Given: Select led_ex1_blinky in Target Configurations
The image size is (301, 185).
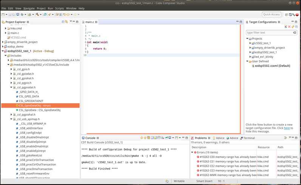Looking at the screenshot, I should point(264,57).
